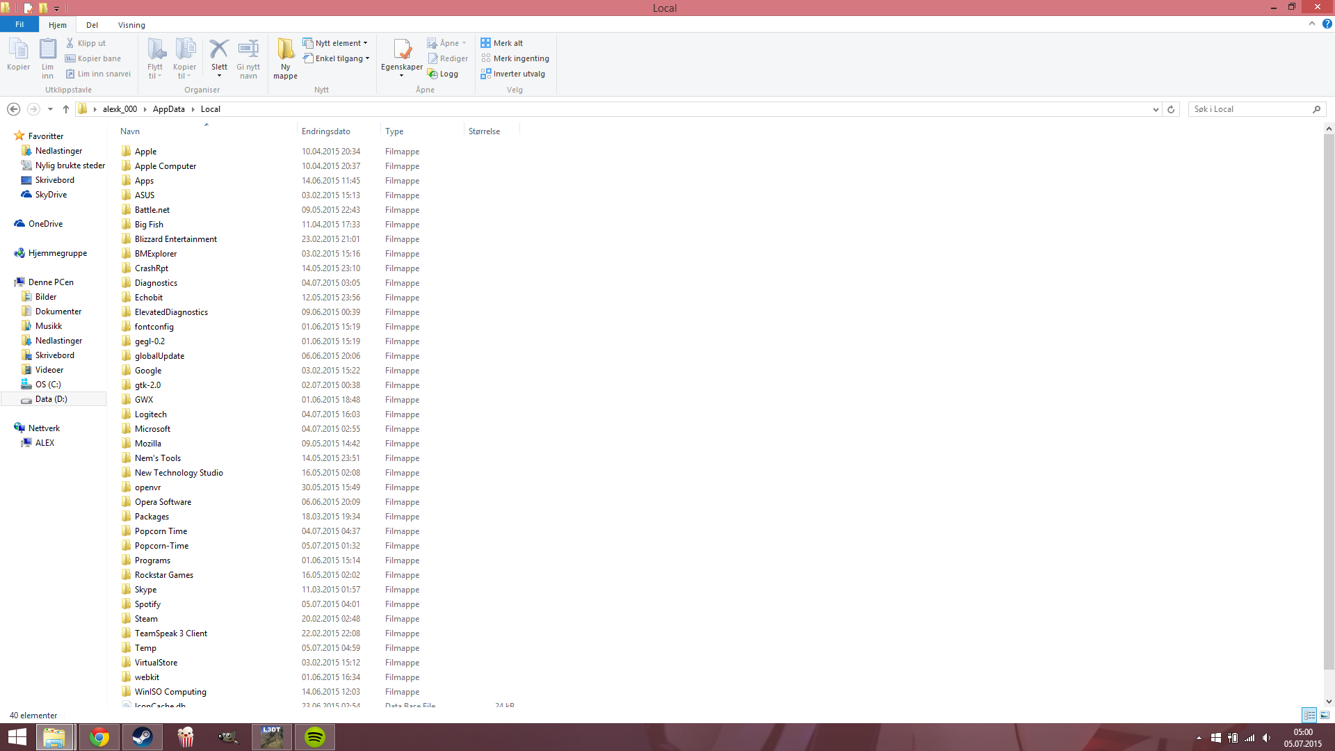Screen dimensions: 1335x751
Task: Click Merk ingenting in Velg group
Action: tap(515, 58)
